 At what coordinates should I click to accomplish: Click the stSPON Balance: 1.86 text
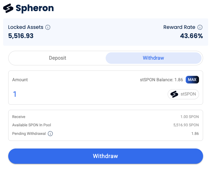coord(161,80)
